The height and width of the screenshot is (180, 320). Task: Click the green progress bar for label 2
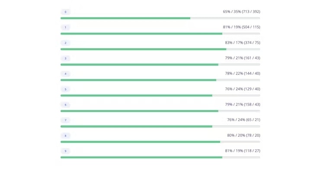143,49
